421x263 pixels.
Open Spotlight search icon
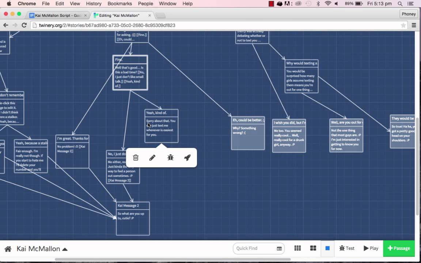pos(400,4)
